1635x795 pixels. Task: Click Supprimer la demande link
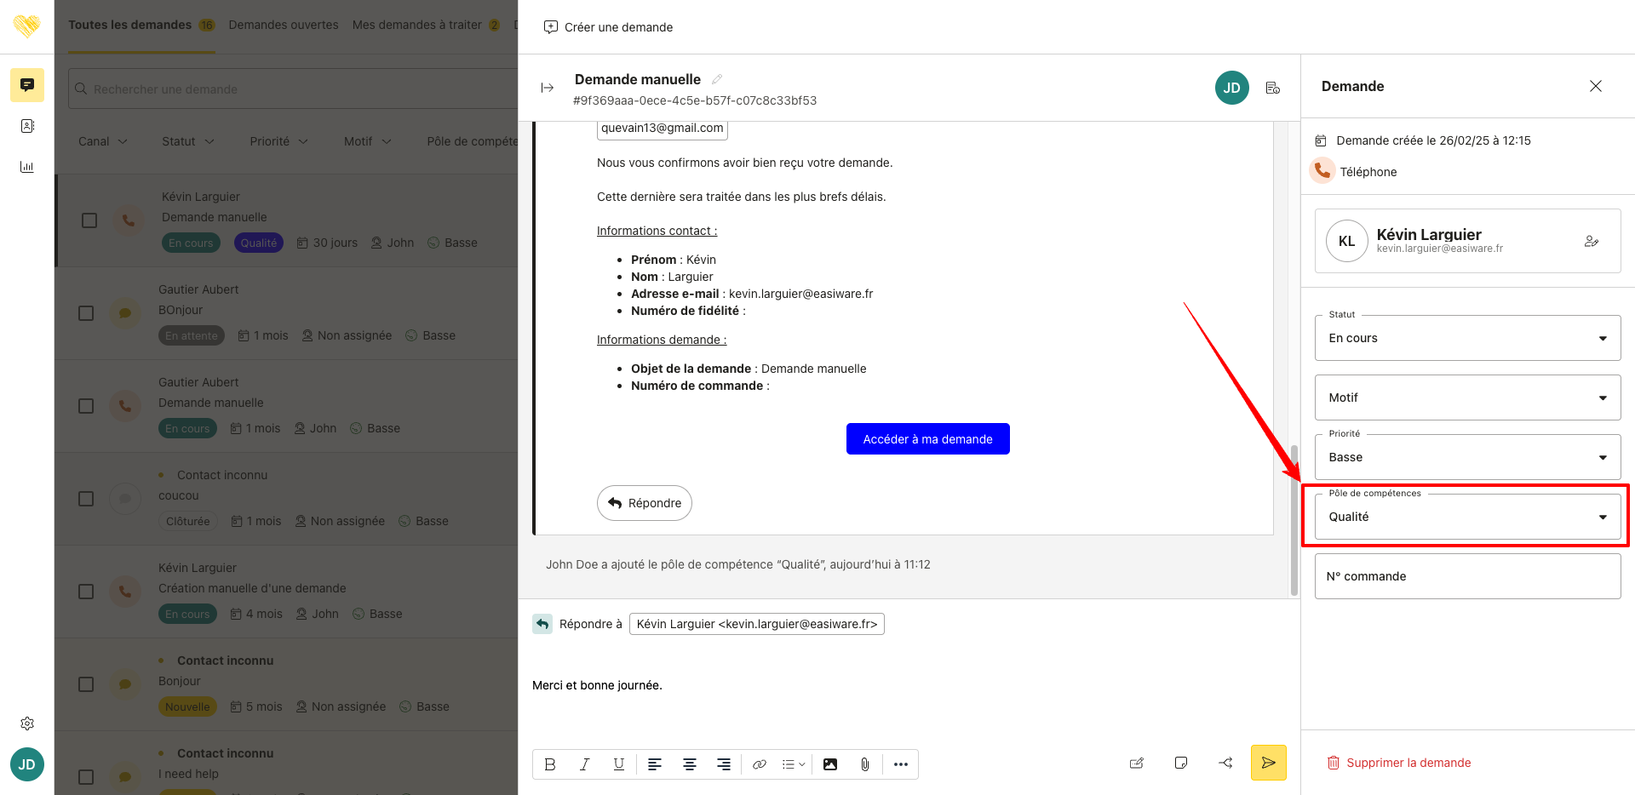(1408, 763)
